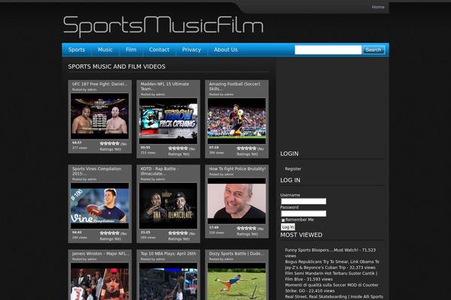Focus the Password input field
Viewport: 451px width, 300px height.
[304, 214]
